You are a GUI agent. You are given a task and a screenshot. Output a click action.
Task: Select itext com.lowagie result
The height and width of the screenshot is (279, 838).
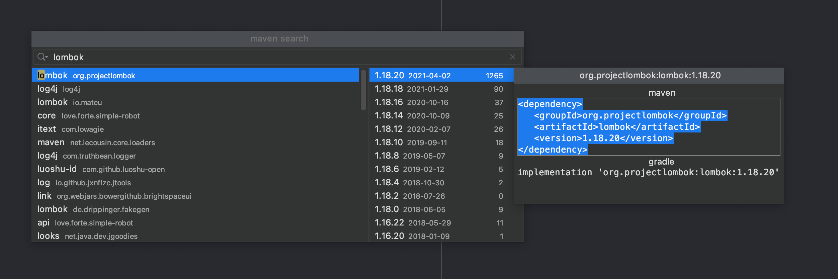coord(195,129)
